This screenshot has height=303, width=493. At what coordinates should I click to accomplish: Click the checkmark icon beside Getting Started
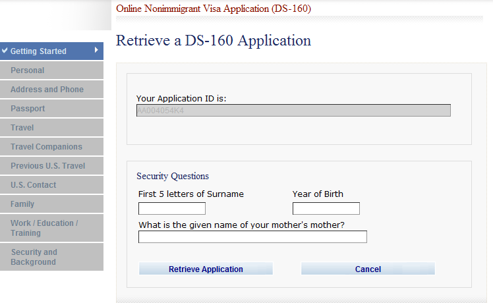(x=5, y=51)
